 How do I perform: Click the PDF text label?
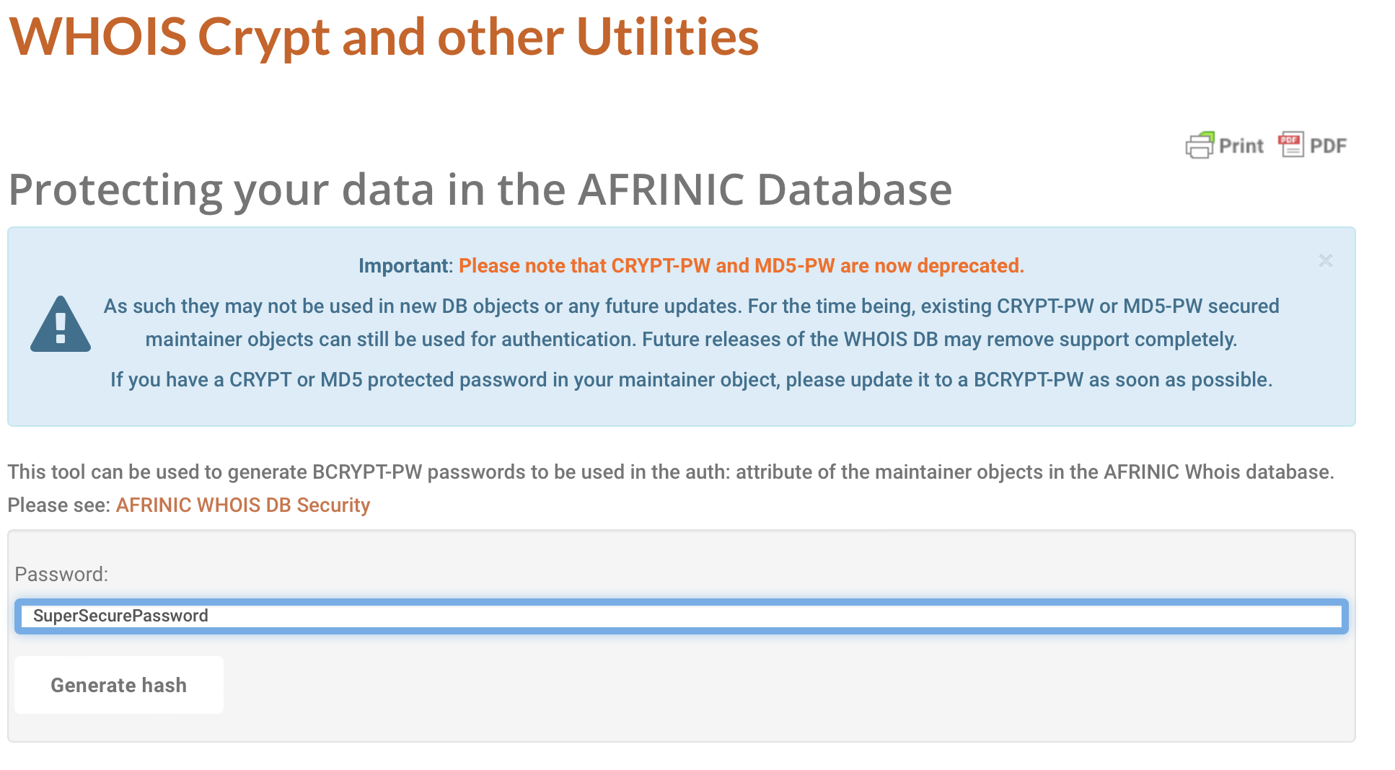tap(1328, 146)
